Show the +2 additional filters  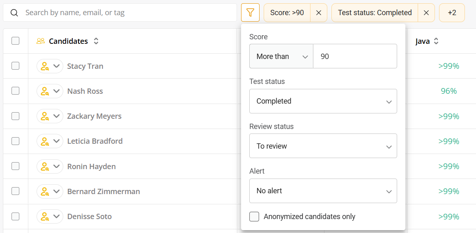pos(452,13)
